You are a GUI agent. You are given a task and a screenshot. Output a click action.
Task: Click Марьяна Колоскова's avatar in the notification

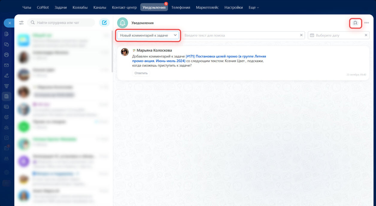tap(125, 52)
